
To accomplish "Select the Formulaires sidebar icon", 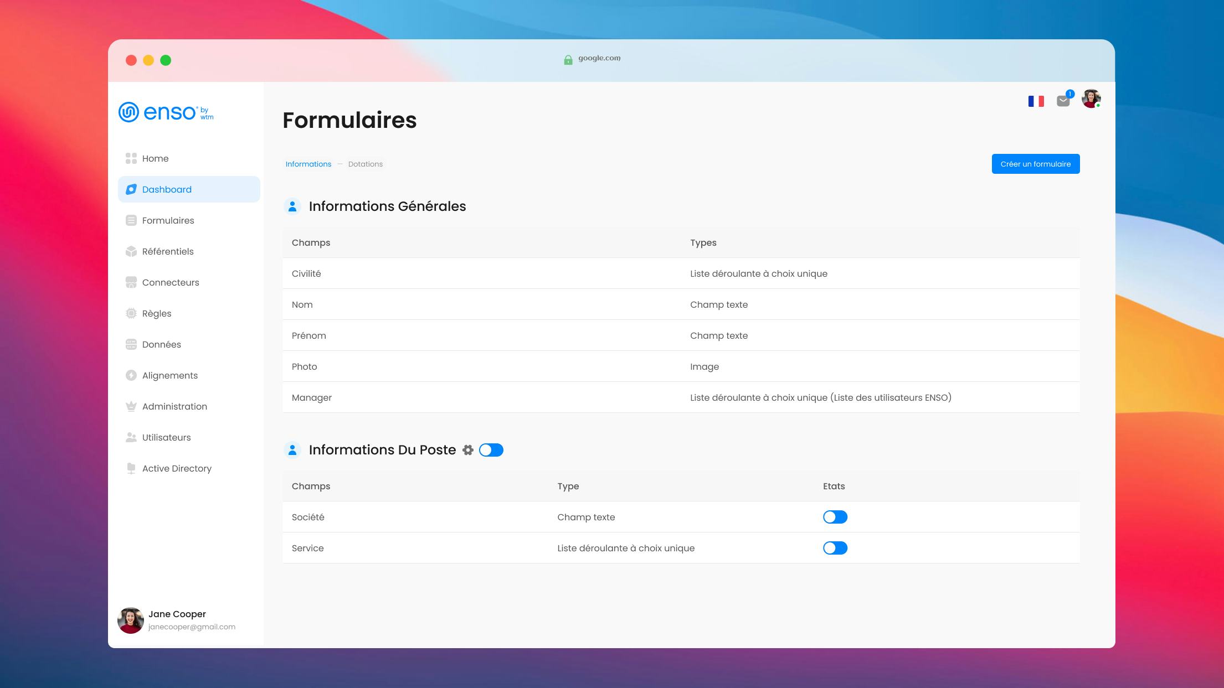I will [131, 220].
